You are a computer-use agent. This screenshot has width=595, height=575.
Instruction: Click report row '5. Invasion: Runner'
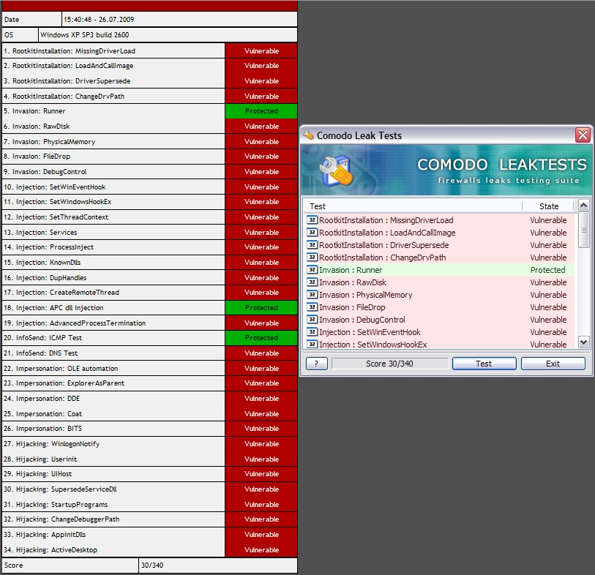tap(113, 111)
